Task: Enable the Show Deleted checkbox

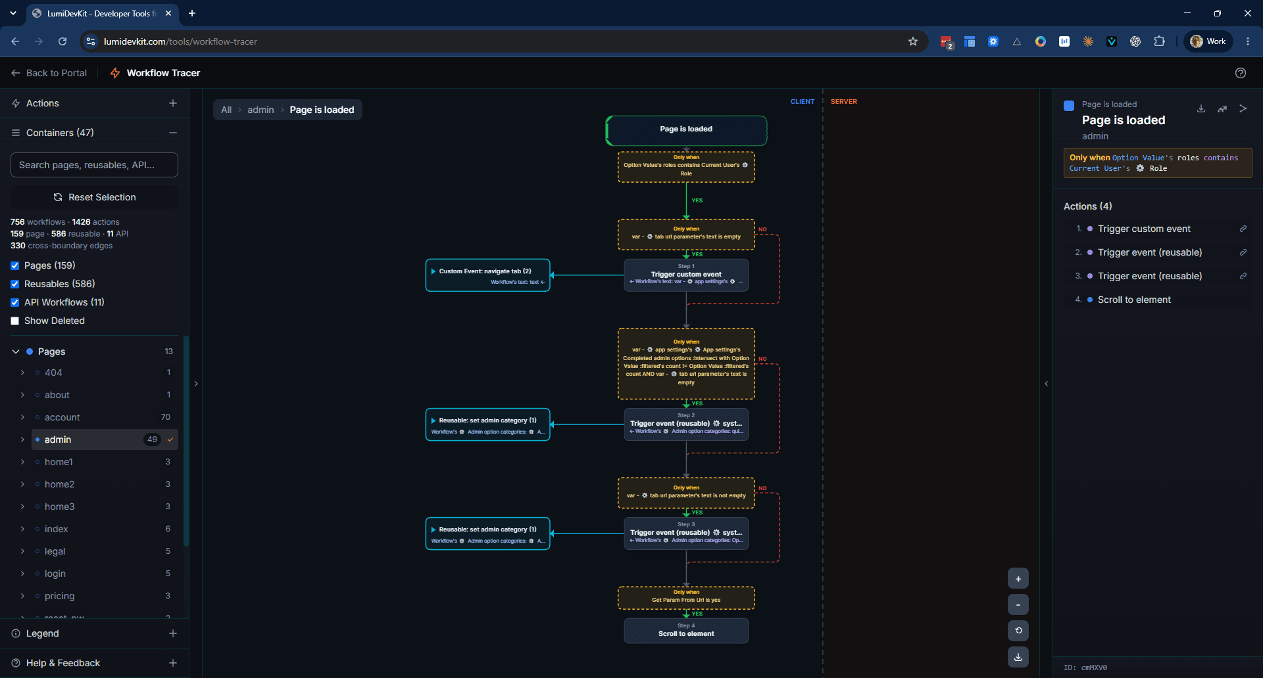Action: click(15, 321)
